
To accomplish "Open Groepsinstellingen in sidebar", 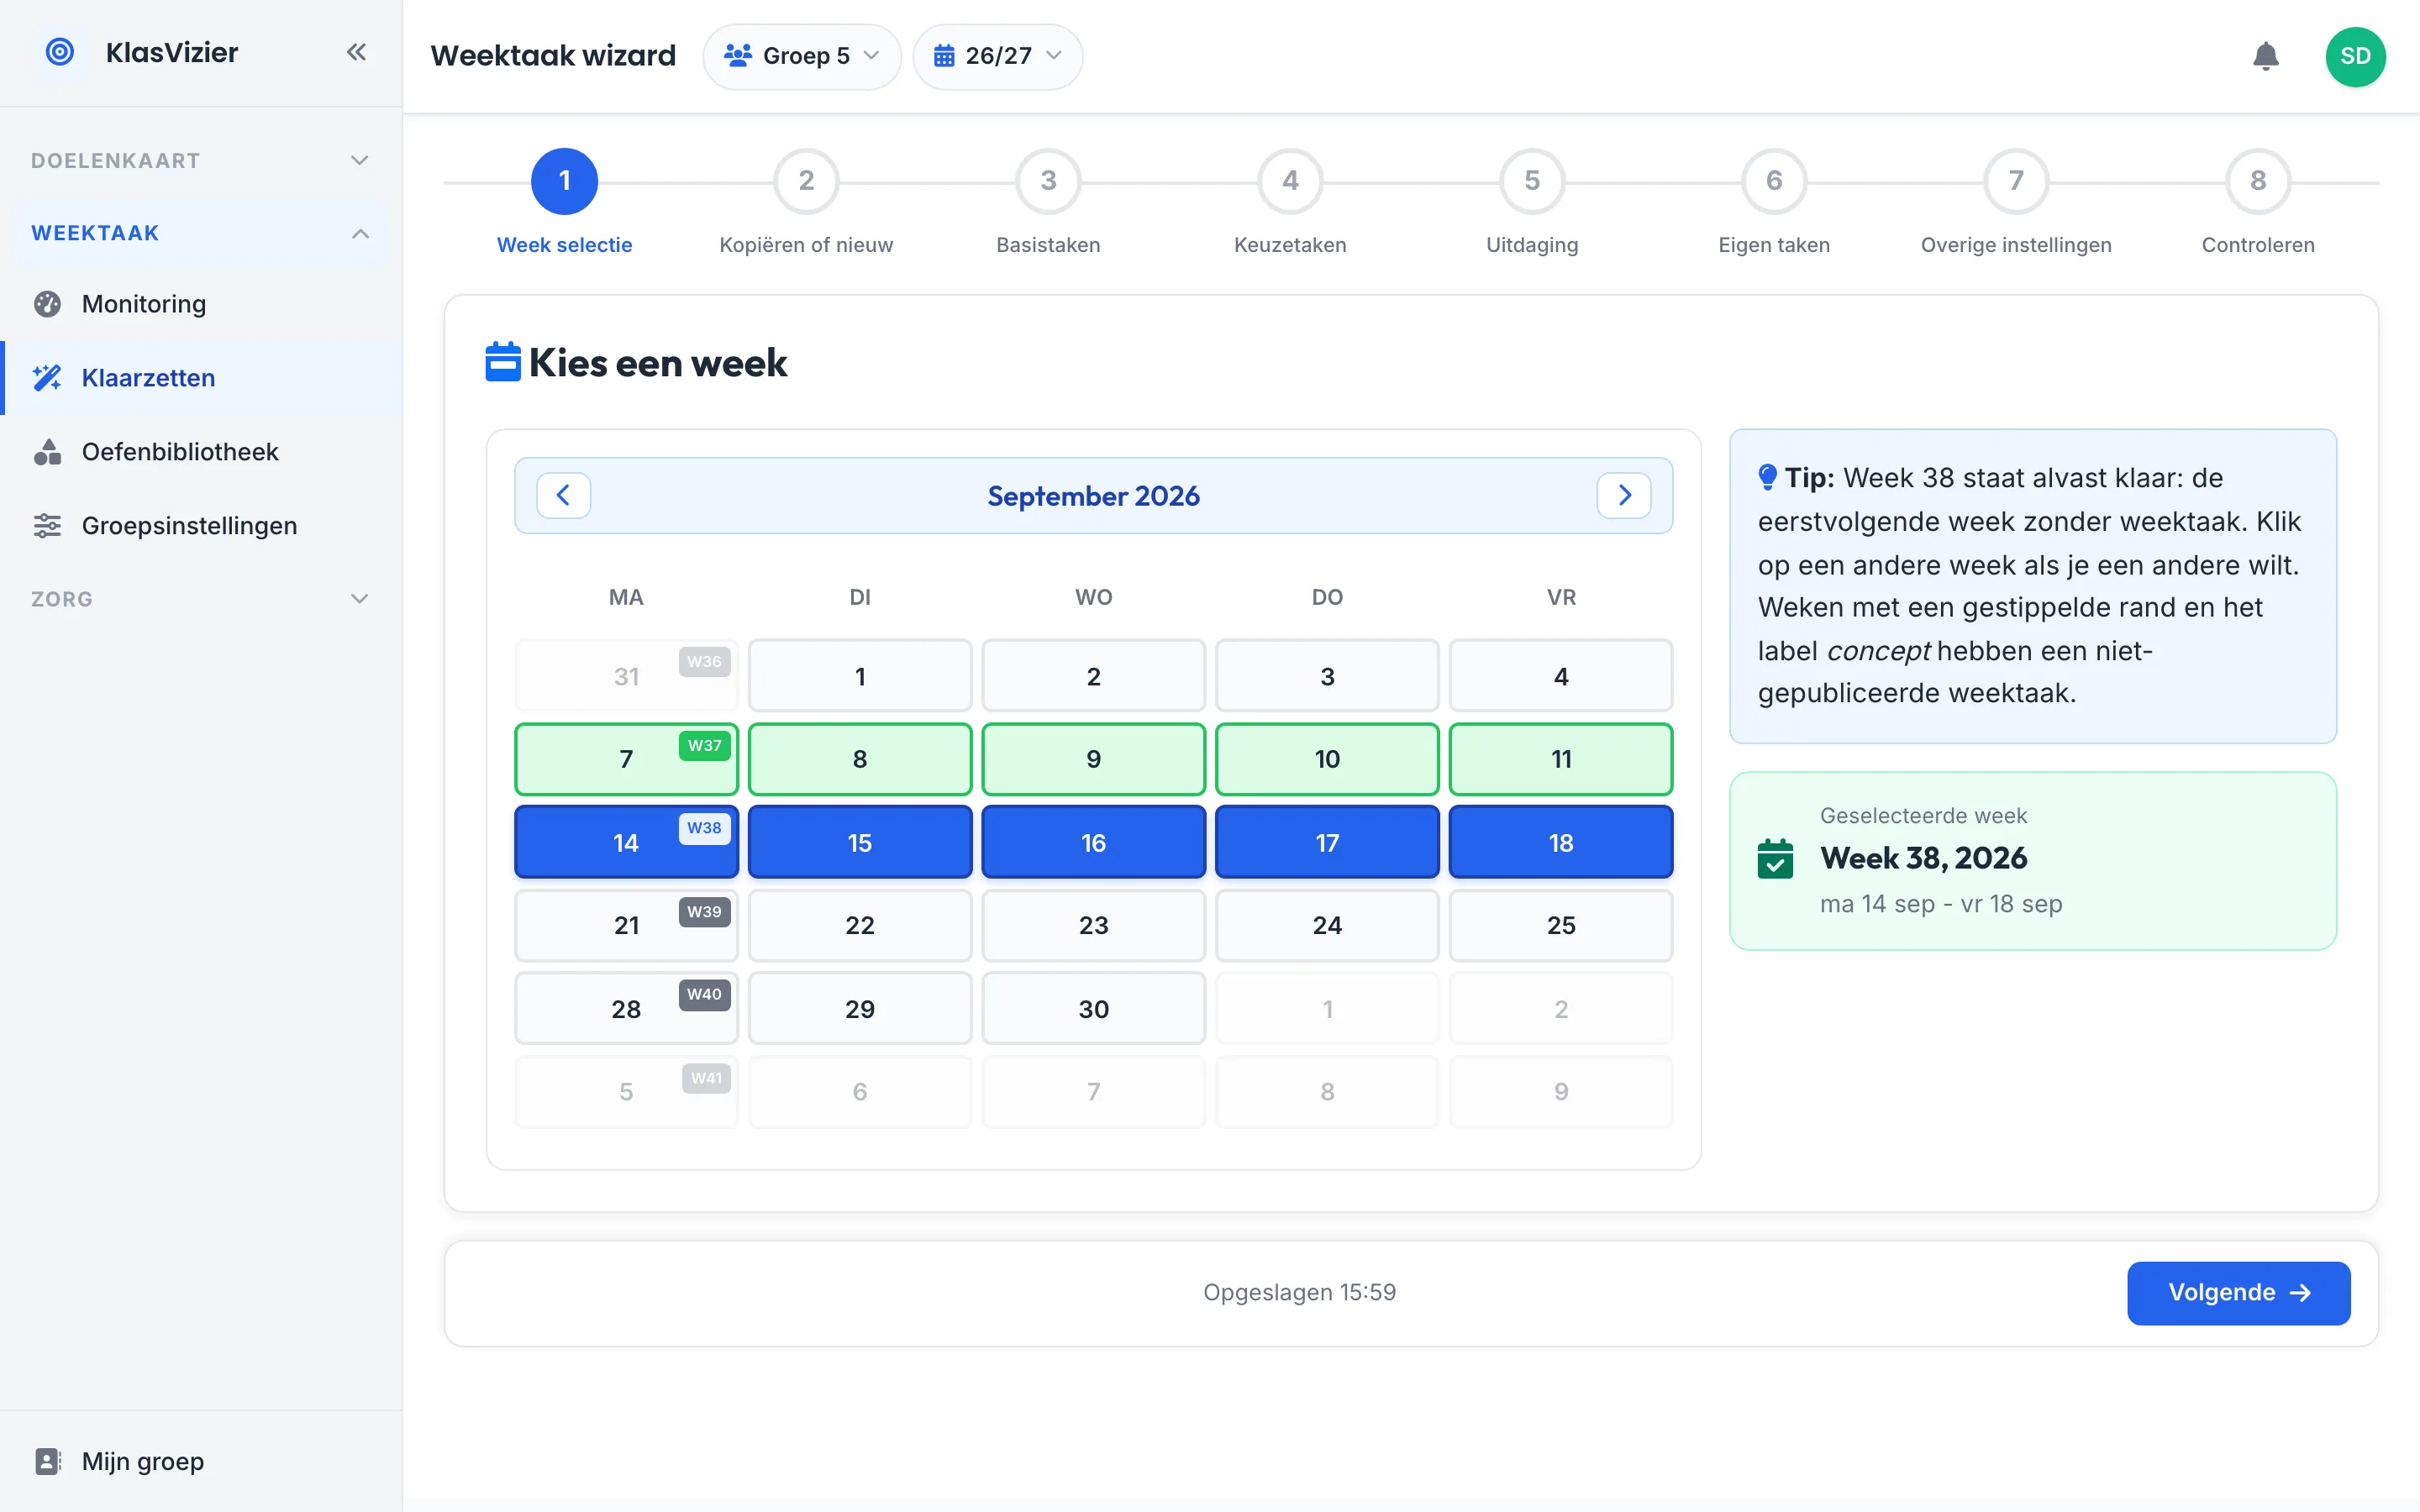I will click(x=201, y=526).
